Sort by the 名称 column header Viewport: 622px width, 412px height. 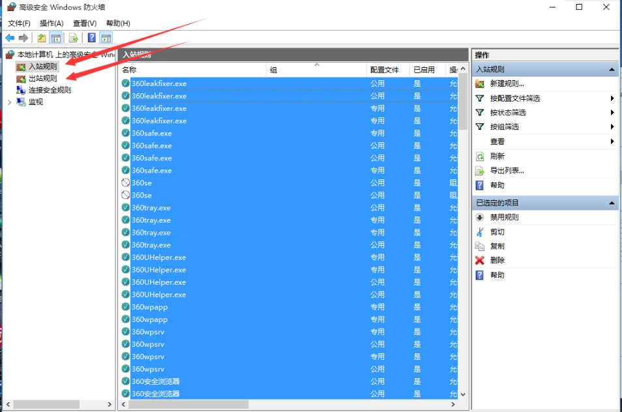(193, 70)
